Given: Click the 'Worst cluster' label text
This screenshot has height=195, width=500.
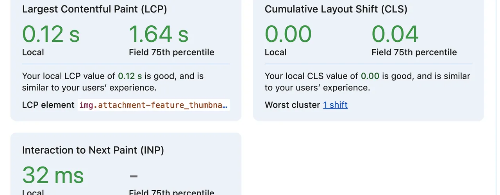Looking at the screenshot, I should tap(292, 105).
